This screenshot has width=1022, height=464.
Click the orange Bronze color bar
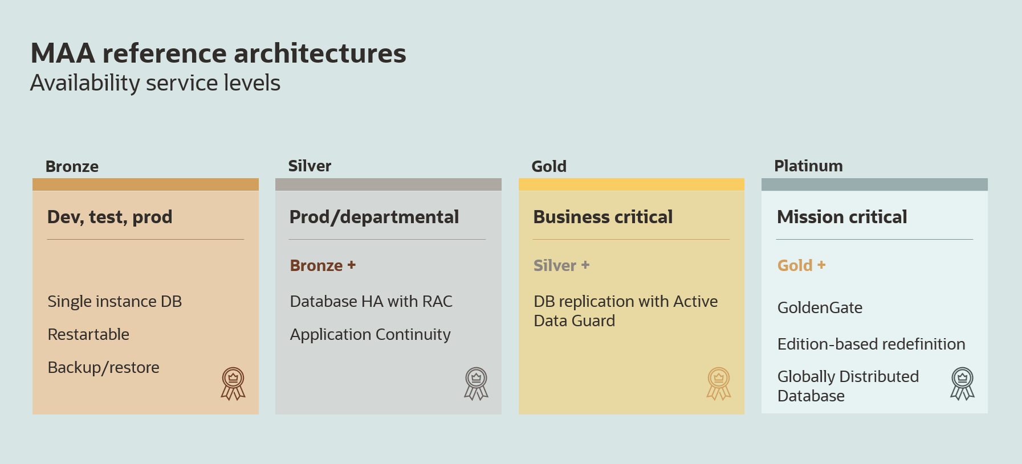click(145, 184)
